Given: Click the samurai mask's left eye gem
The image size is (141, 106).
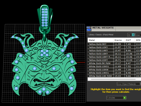Looking at the screenshot, I should 34,69.
